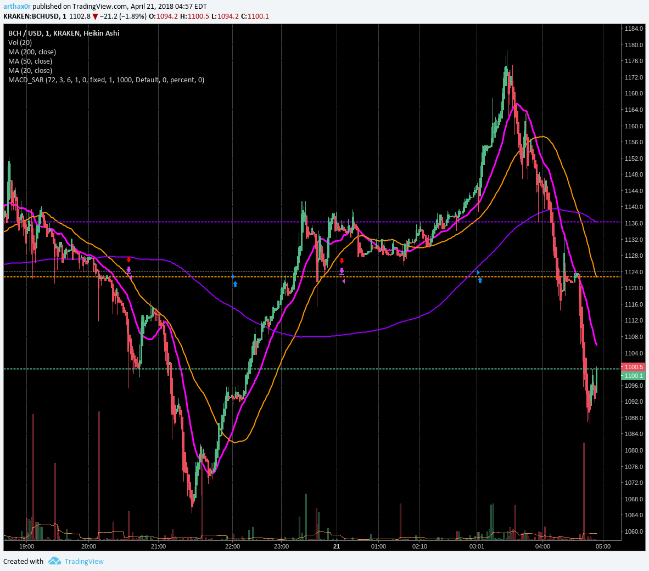649x571 pixels.
Task: Click the blue up arrow near 03:01
Action: [480, 280]
